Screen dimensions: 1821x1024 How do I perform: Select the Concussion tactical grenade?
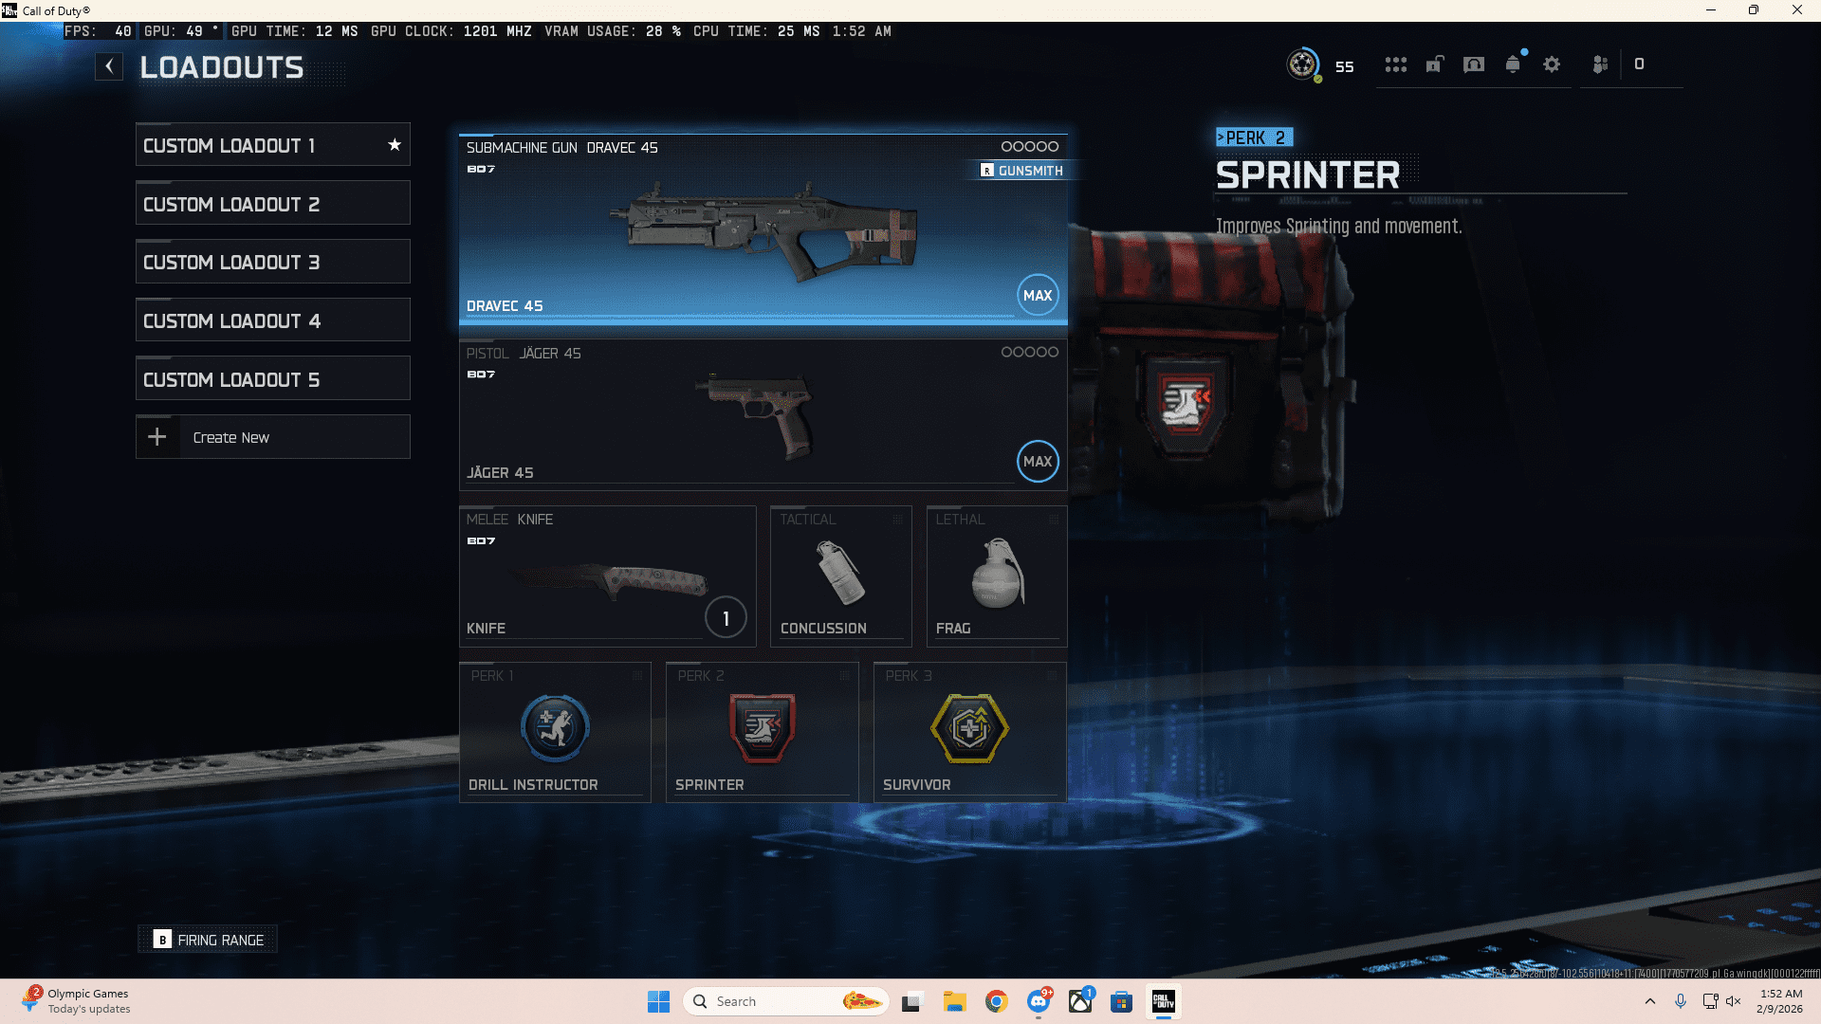(x=840, y=576)
